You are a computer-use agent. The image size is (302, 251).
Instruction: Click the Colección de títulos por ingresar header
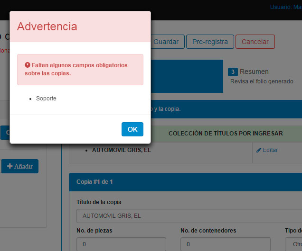pos(225,133)
